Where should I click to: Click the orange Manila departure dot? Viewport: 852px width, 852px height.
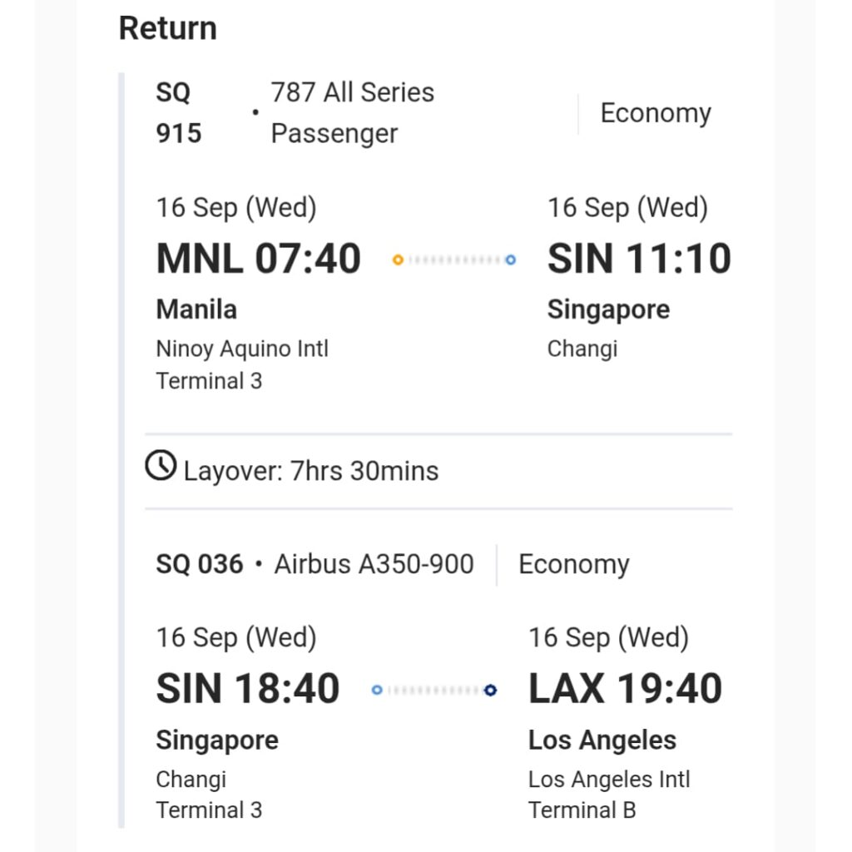point(398,260)
